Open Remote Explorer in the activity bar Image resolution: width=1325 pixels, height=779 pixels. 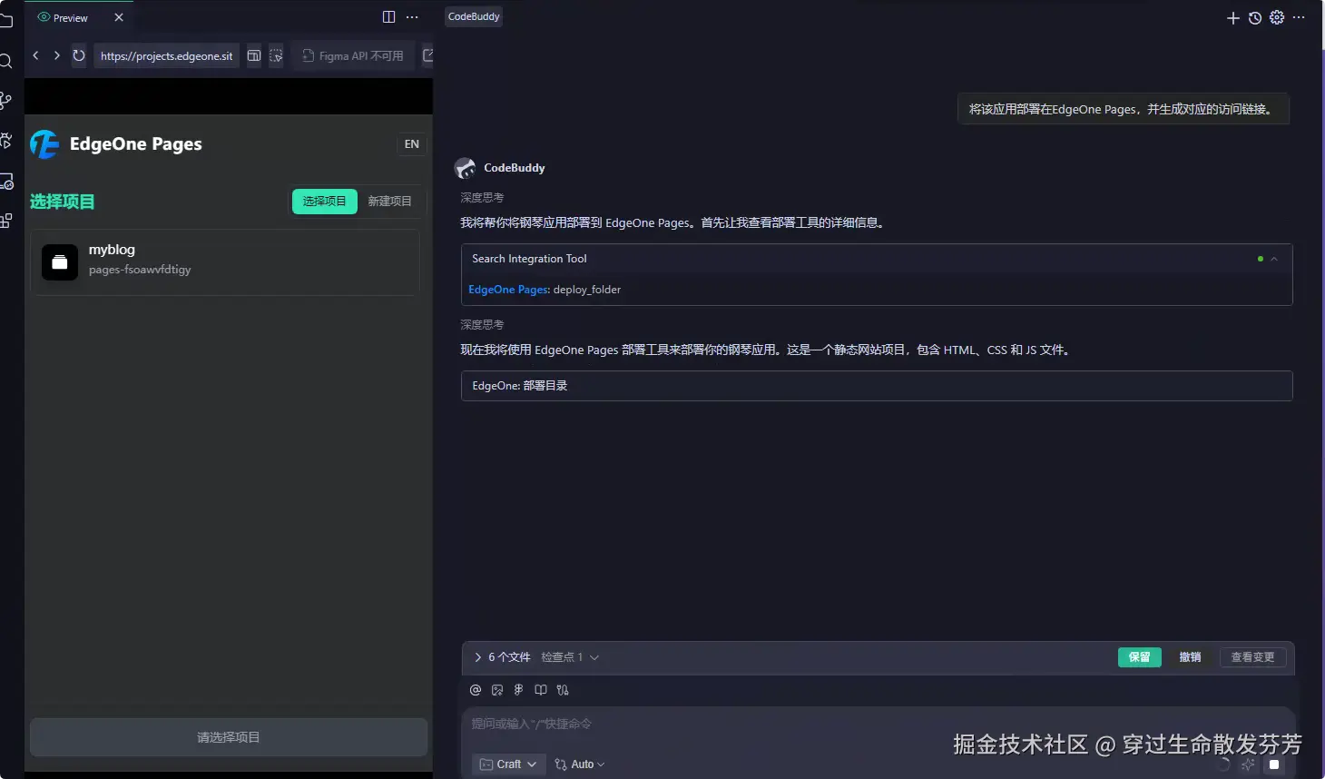tap(5, 182)
